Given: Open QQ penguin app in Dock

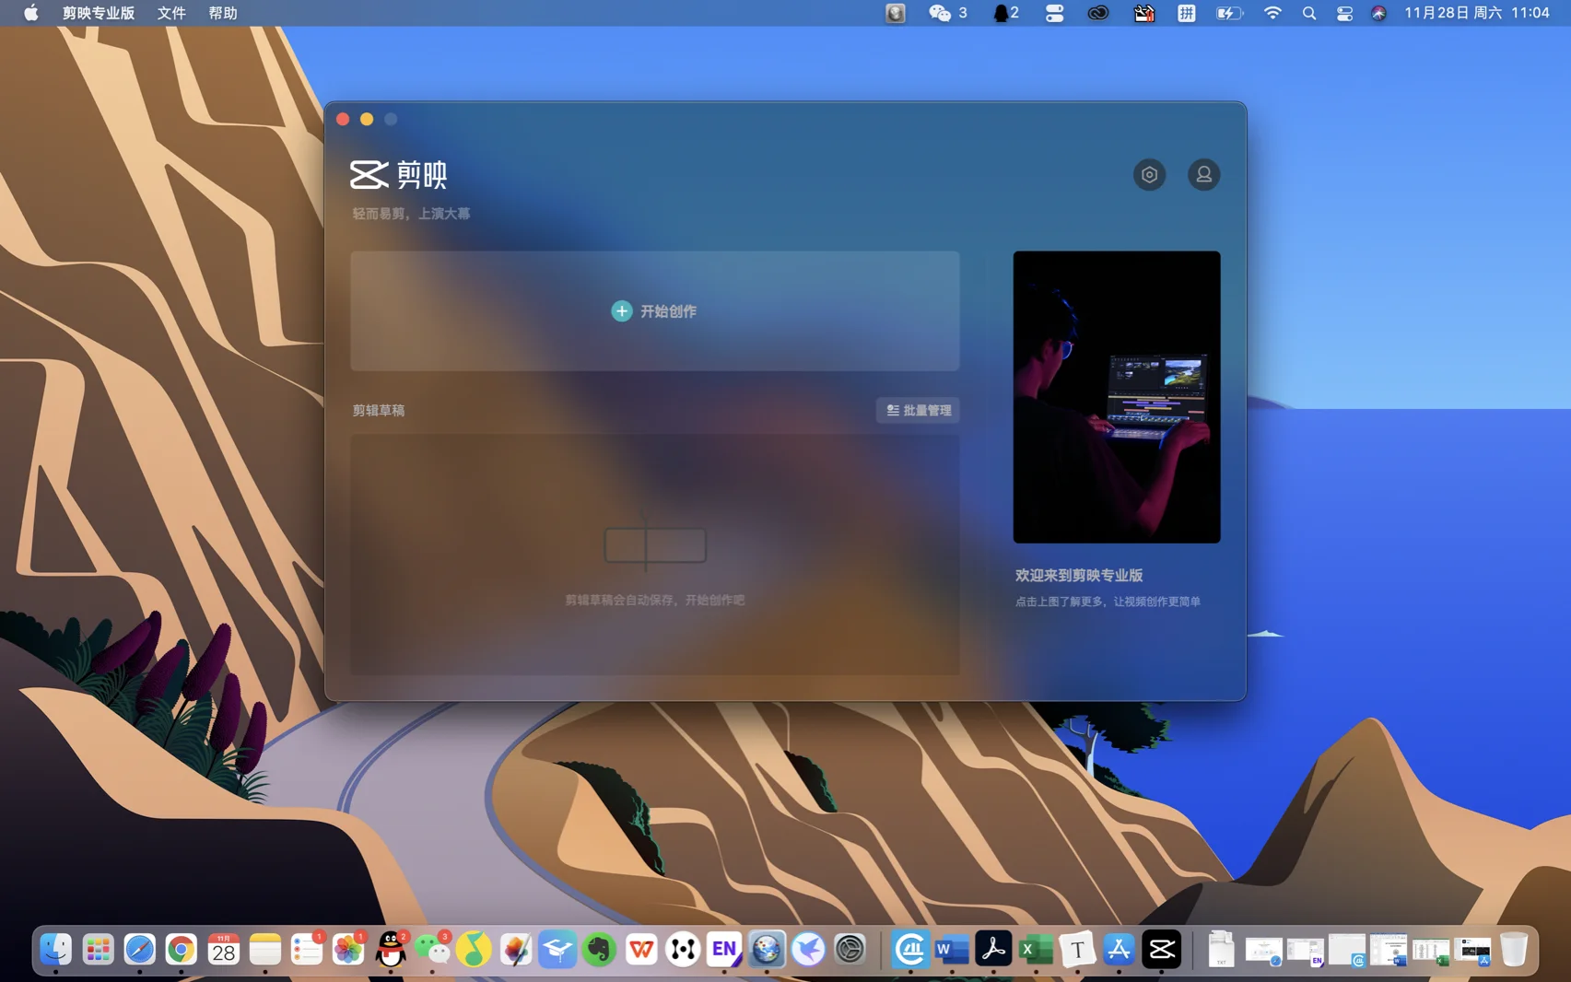Looking at the screenshot, I should coord(391,949).
